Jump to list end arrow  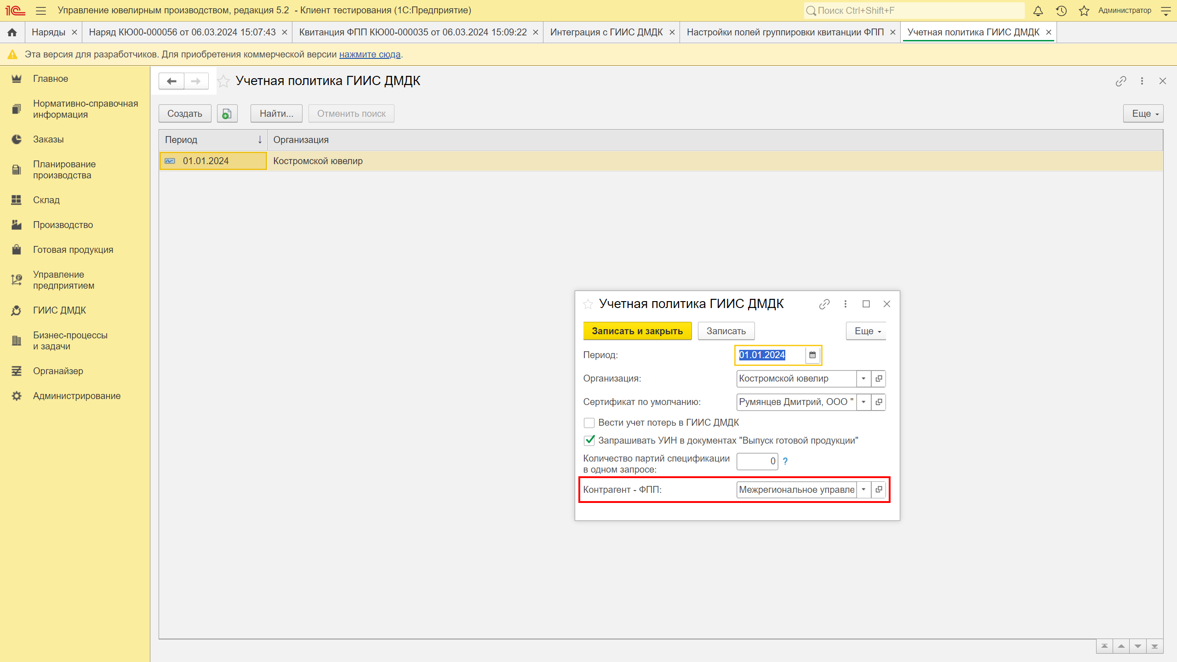pos(1154,646)
